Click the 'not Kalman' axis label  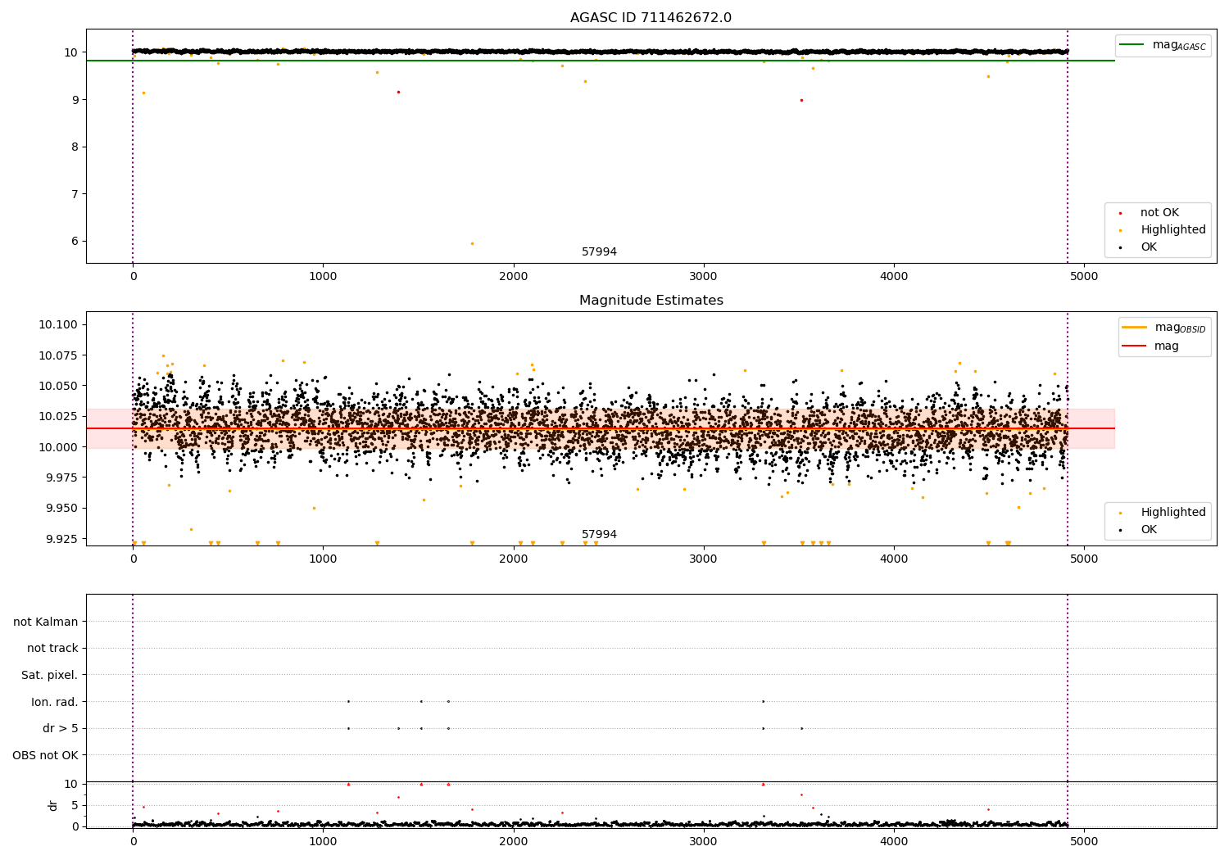(x=46, y=622)
